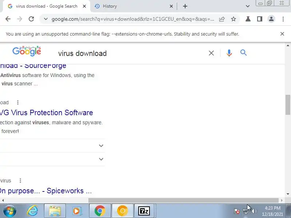Click the network tray icon
The height and width of the screenshot is (218, 291).
tap(246, 211)
